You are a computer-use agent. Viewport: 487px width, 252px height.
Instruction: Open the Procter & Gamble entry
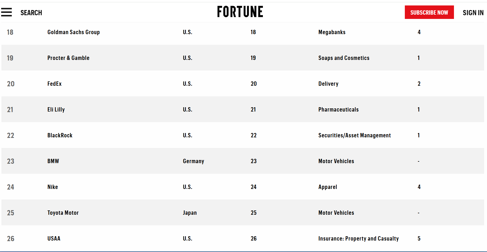pyautogui.click(x=68, y=58)
